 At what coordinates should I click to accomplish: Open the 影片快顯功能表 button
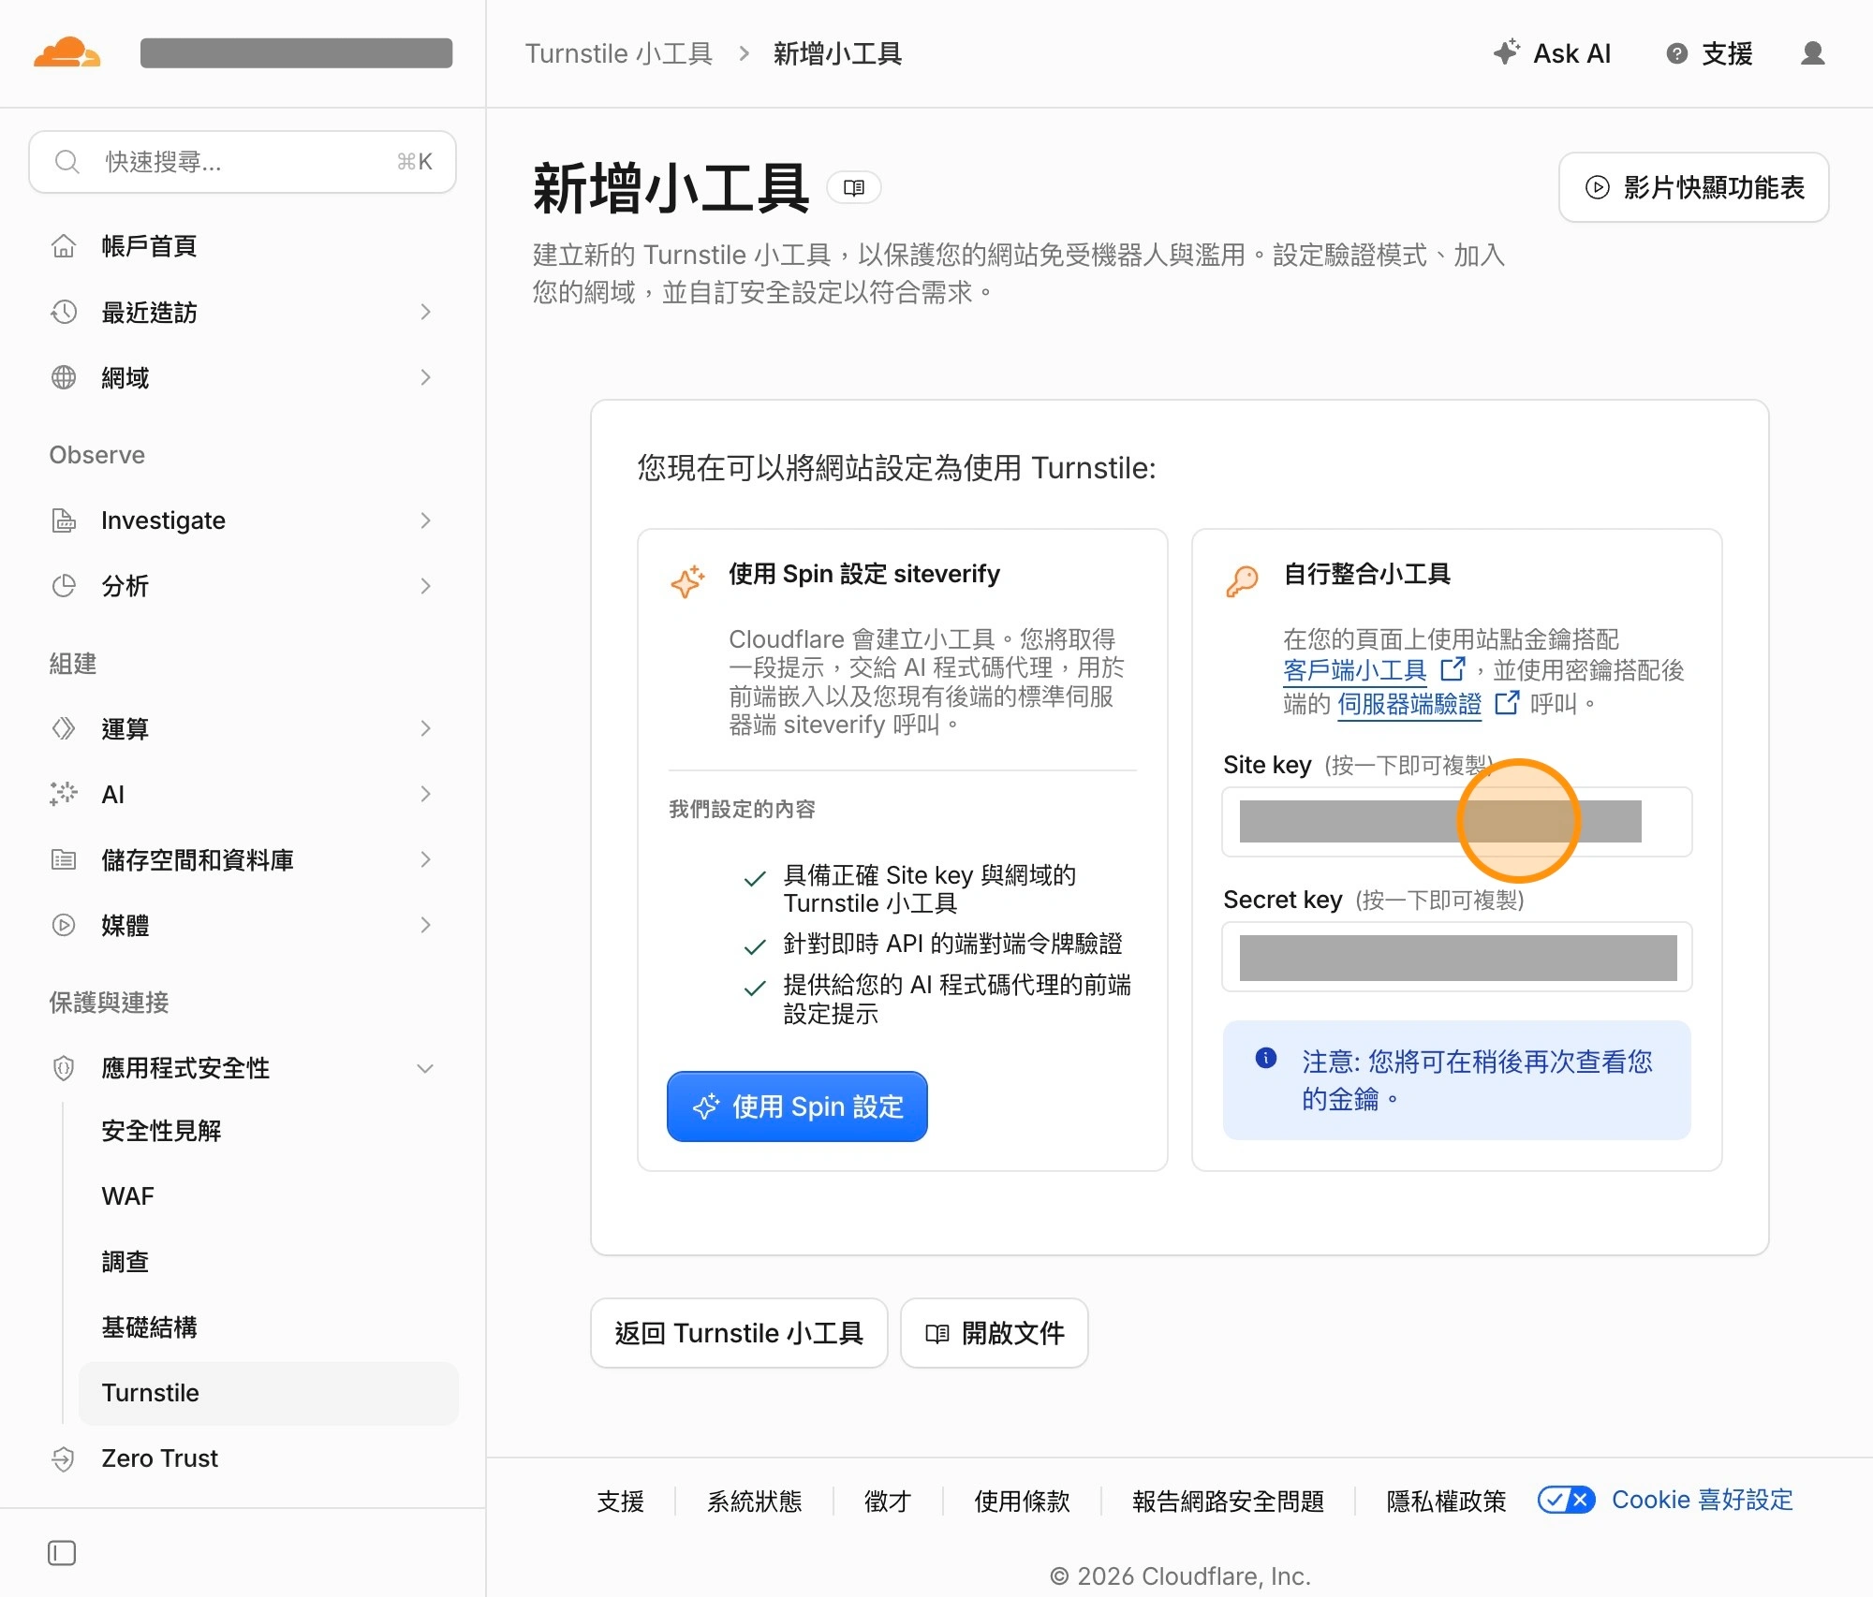(x=1693, y=187)
